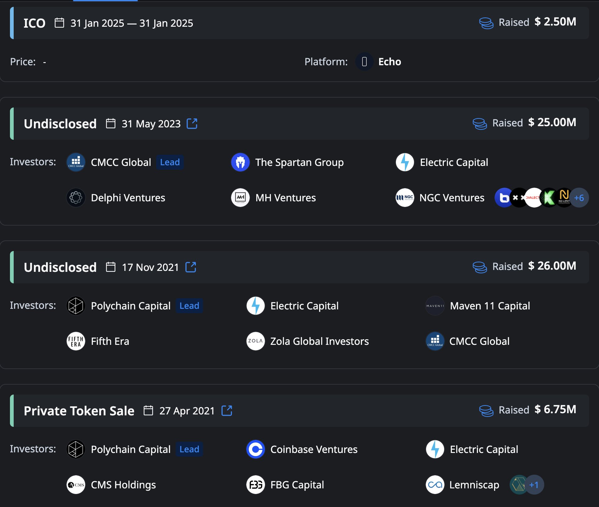Open CMS Holdings investor link
The height and width of the screenshot is (507, 599).
pos(123,485)
